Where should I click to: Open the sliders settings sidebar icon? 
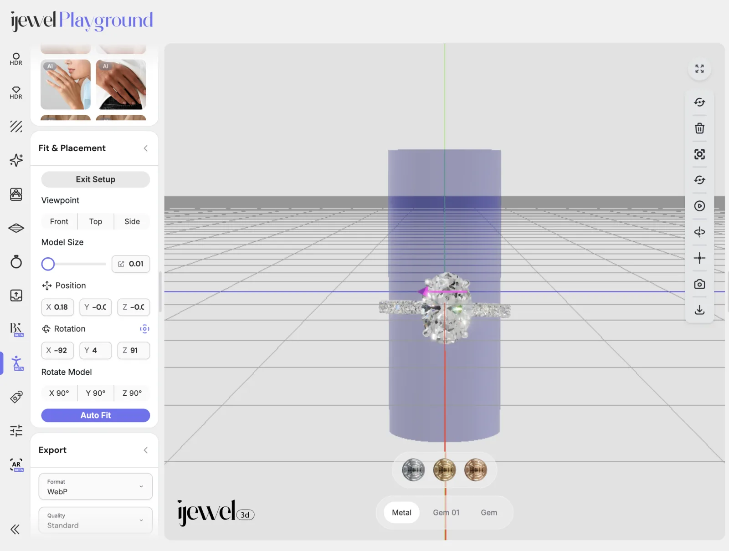pos(16,431)
